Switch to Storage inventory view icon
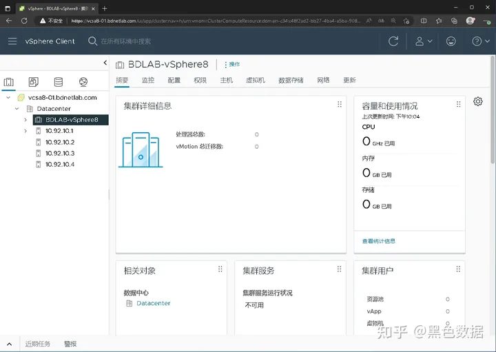The height and width of the screenshot is (352, 496). click(59, 82)
